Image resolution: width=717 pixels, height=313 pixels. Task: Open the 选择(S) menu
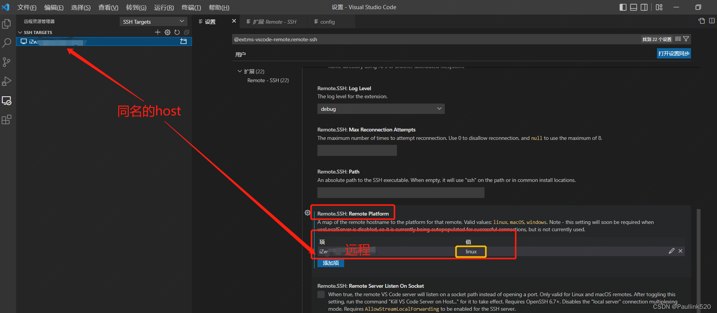click(81, 7)
